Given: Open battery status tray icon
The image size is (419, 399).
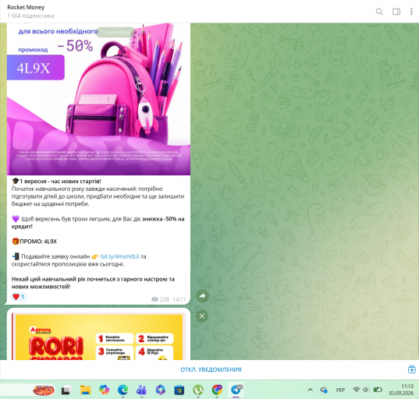Looking at the screenshot, I should (378, 390).
